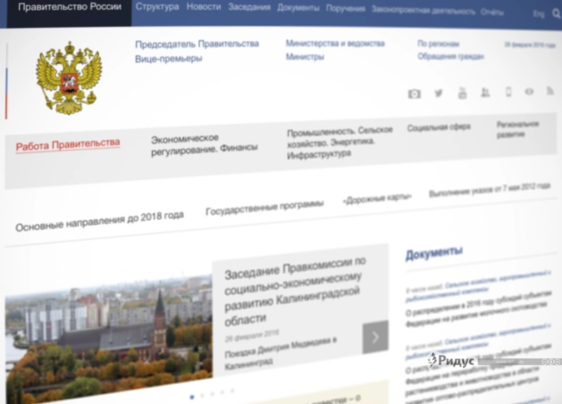
Task: Open the YouTube channel icon
Action: point(462,93)
